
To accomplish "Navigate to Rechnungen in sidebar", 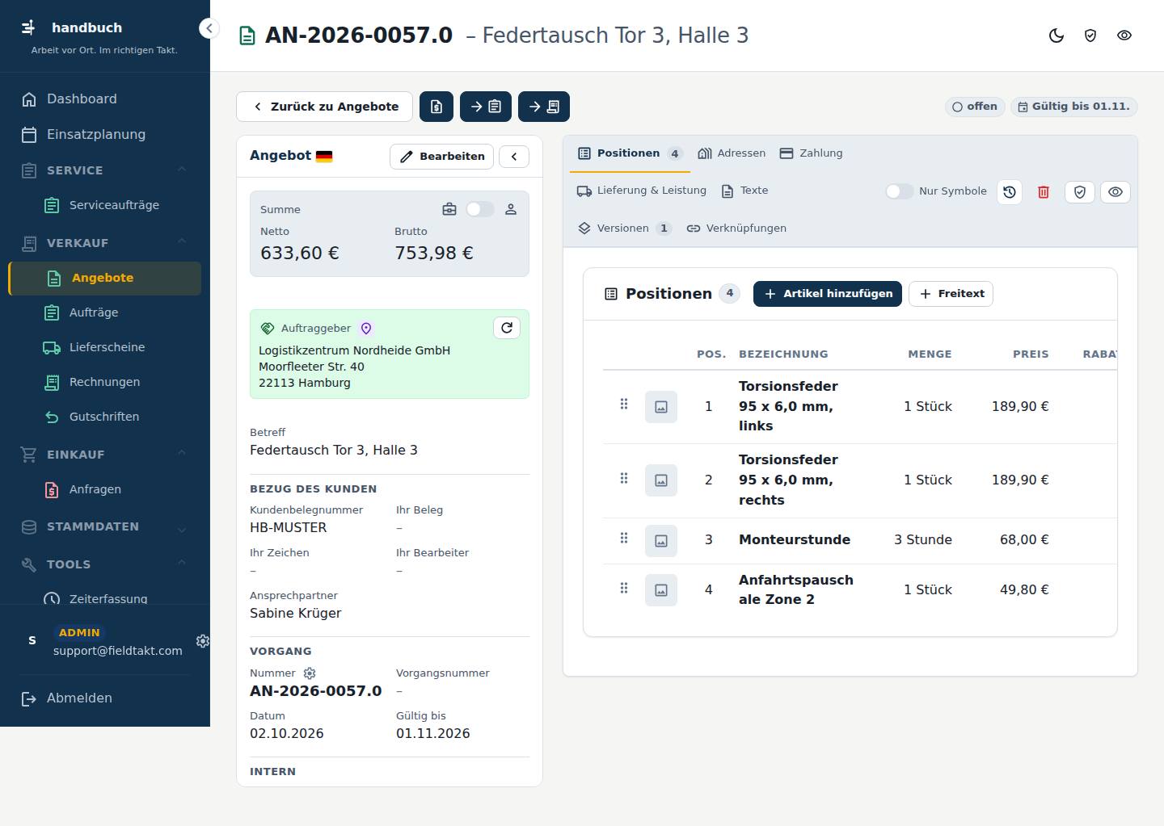I will coord(105,382).
